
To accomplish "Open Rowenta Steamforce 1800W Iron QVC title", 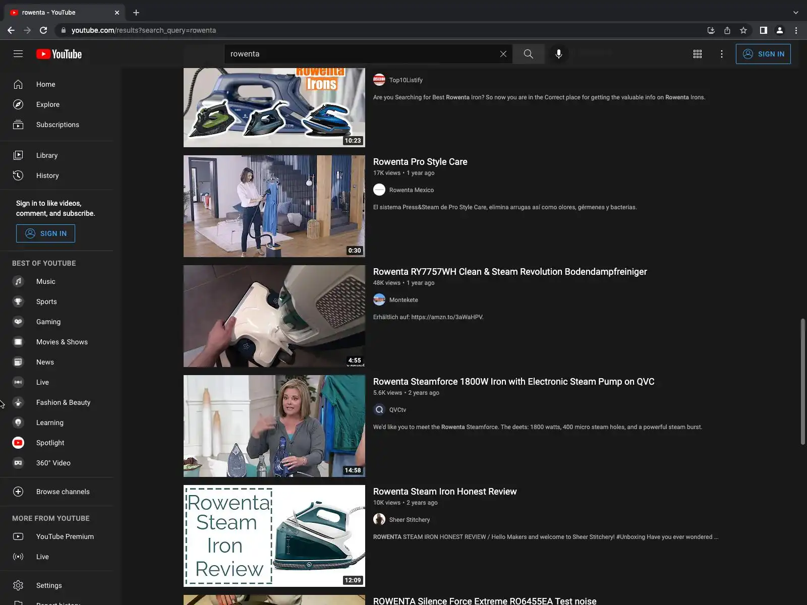I will (x=513, y=382).
